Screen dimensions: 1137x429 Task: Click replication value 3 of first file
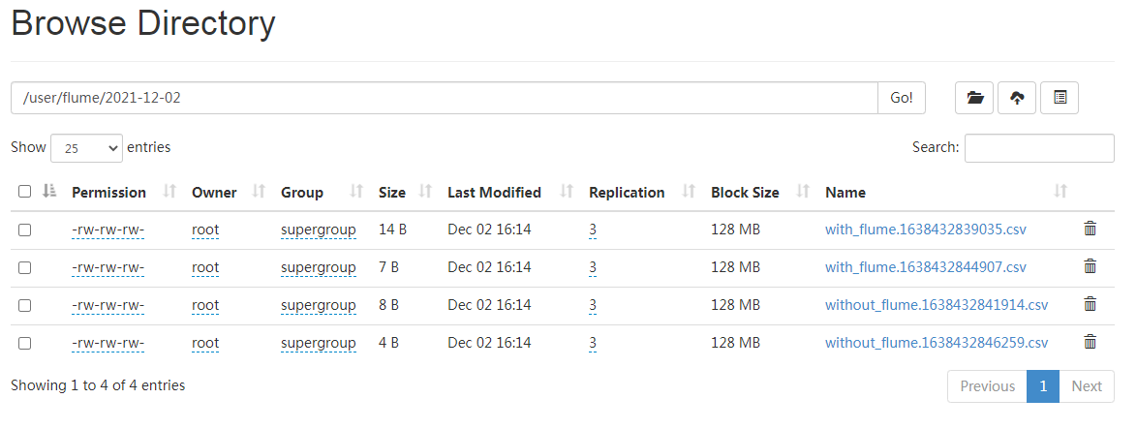[x=593, y=230]
